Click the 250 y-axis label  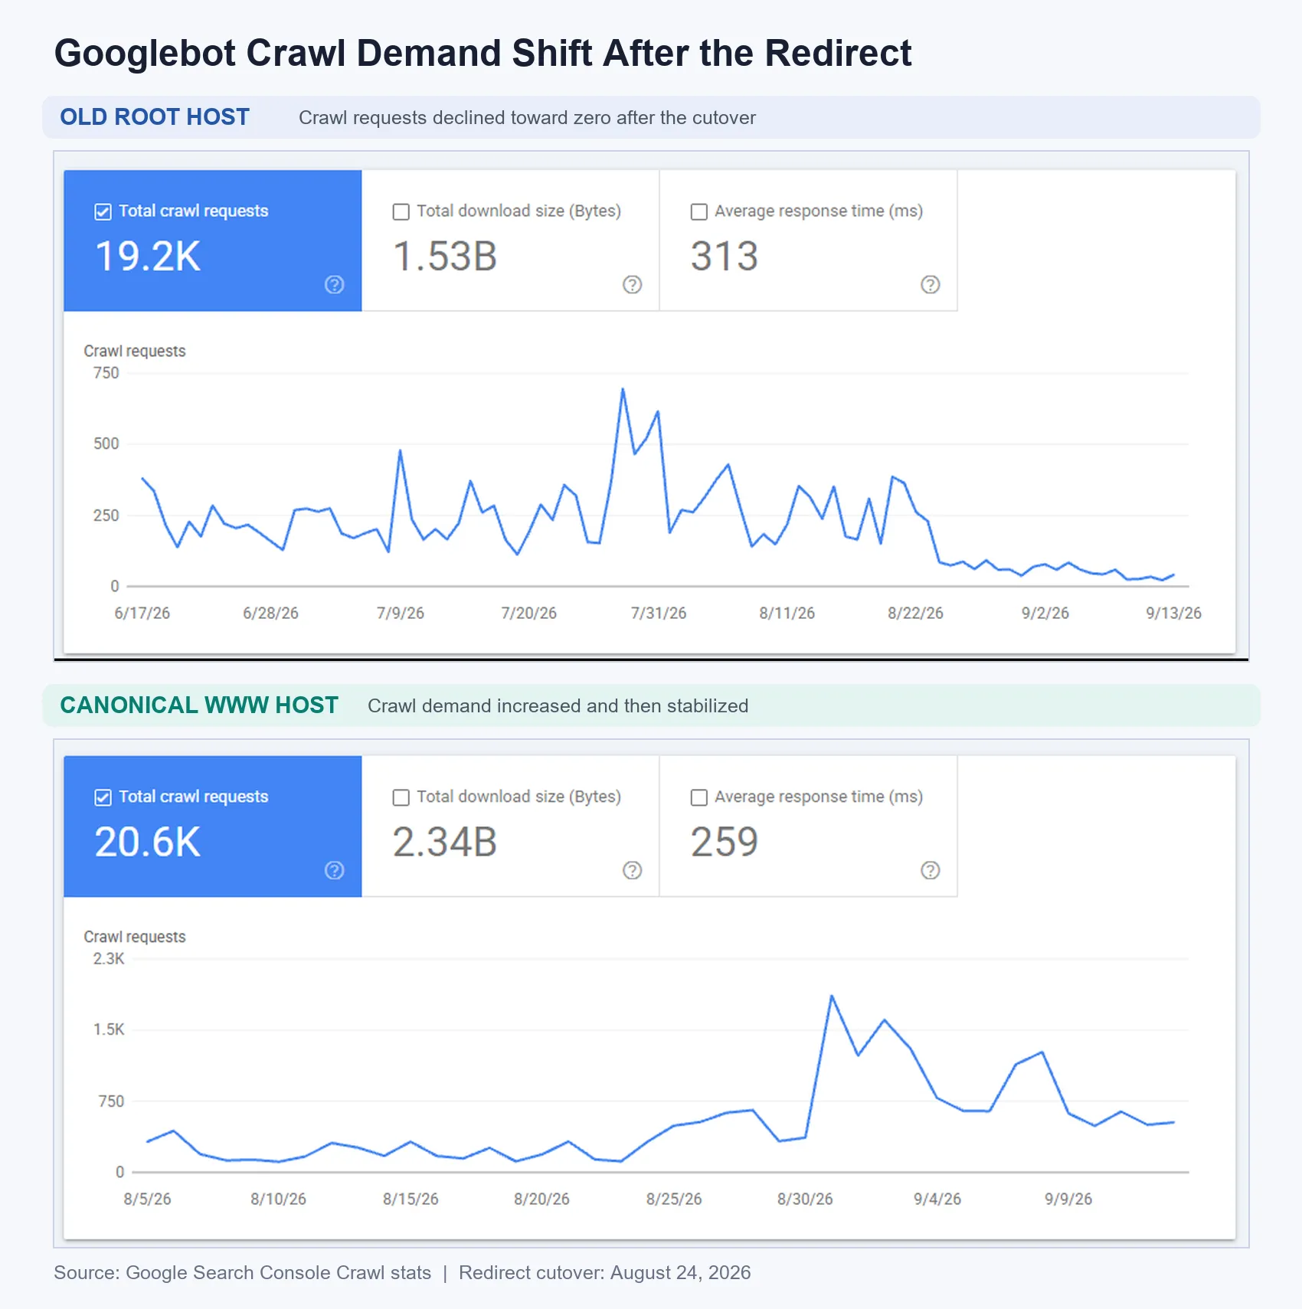[106, 515]
